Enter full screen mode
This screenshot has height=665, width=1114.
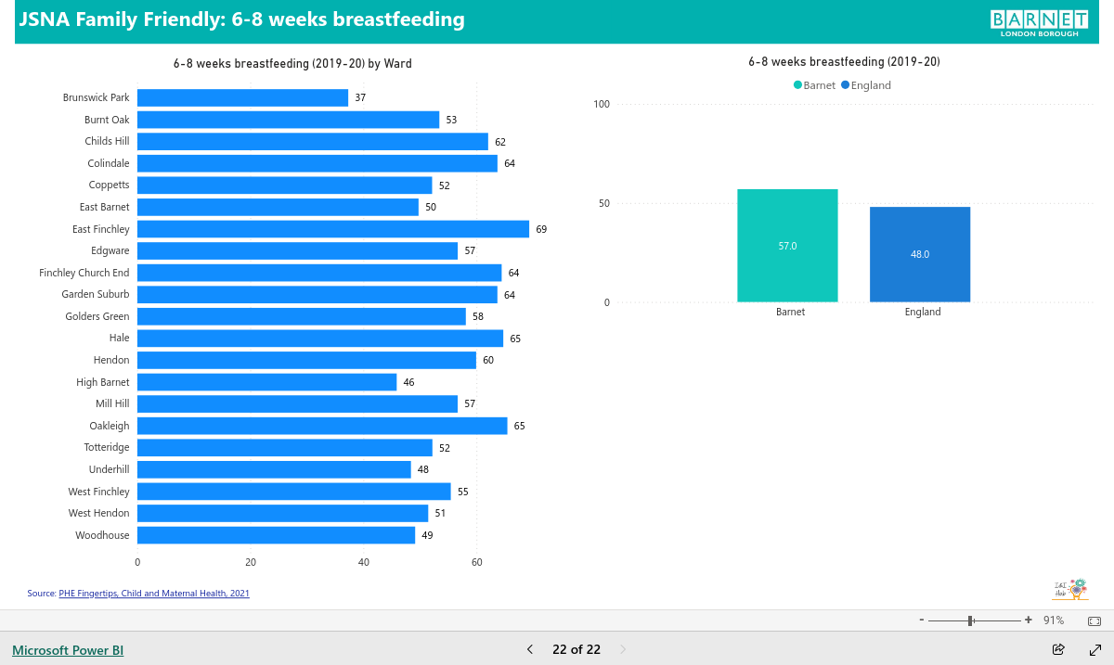tap(1095, 649)
